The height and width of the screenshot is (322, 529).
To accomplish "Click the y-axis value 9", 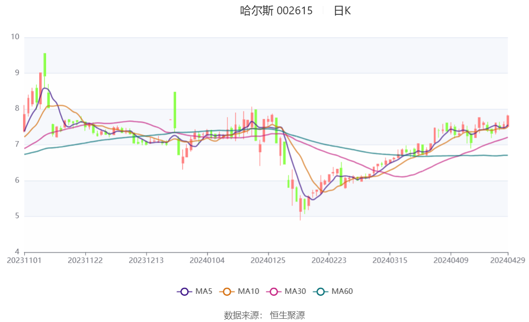I will (17, 72).
